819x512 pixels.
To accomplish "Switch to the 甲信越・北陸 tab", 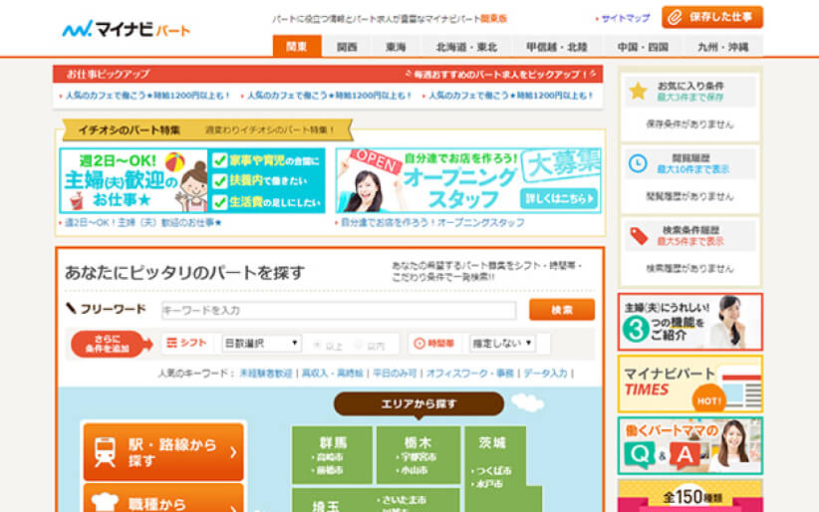I will (x=557, y=47).
